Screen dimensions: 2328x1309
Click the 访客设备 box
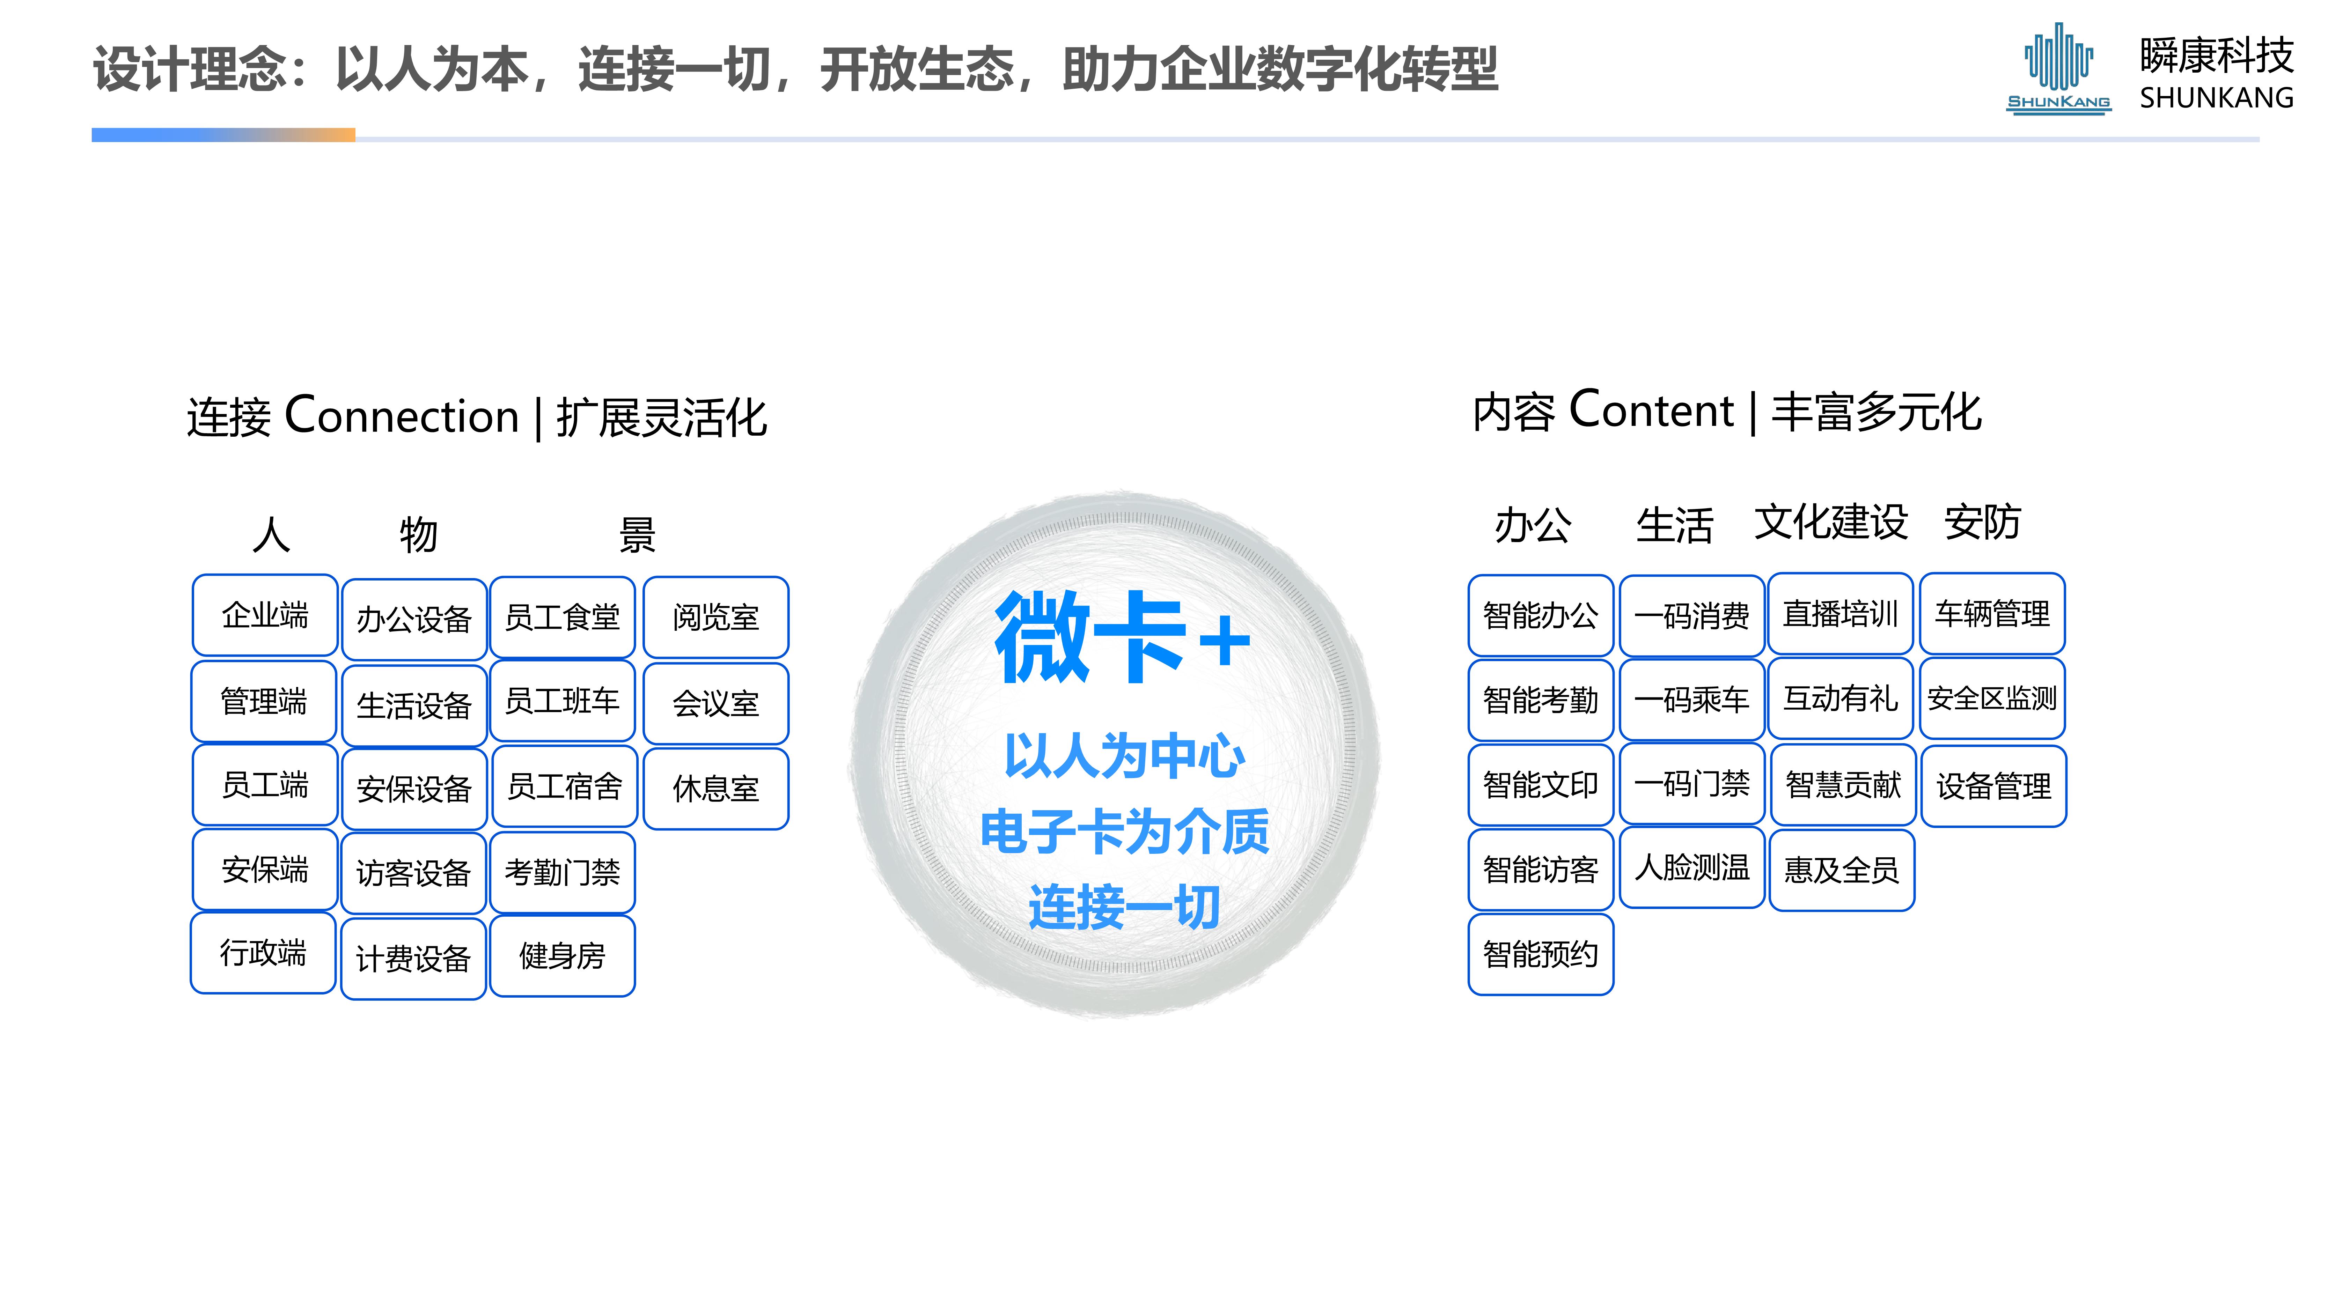tap(413, 874)
